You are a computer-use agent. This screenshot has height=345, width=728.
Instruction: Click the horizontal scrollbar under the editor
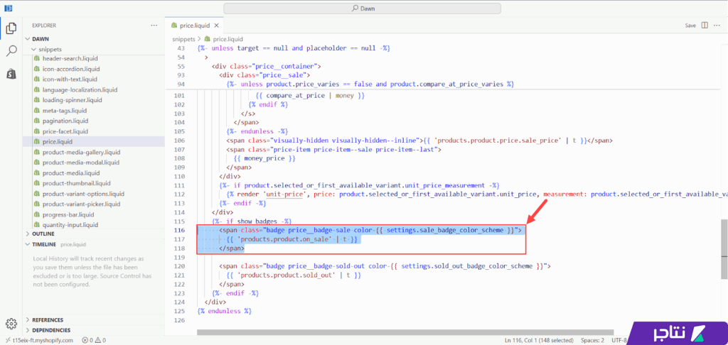[405, 332]
